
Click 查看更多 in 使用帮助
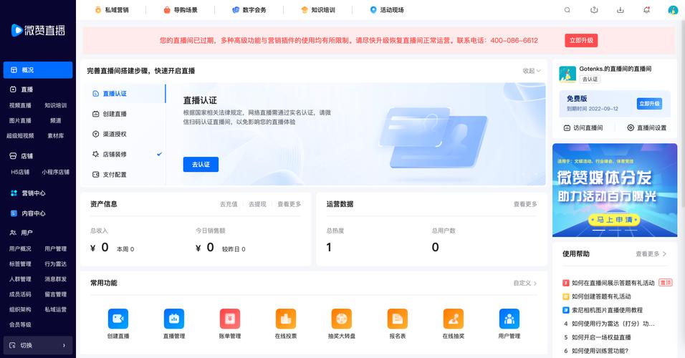click(651, 253)
